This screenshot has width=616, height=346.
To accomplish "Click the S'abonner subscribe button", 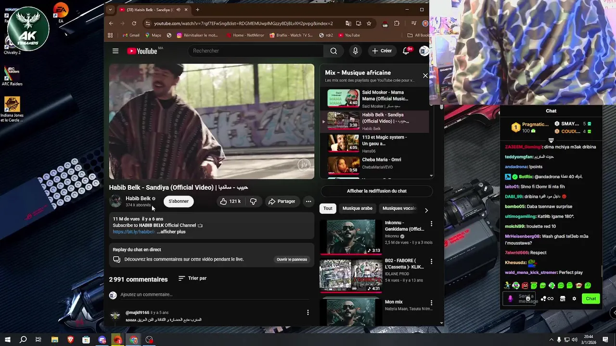I will (179, 201).
